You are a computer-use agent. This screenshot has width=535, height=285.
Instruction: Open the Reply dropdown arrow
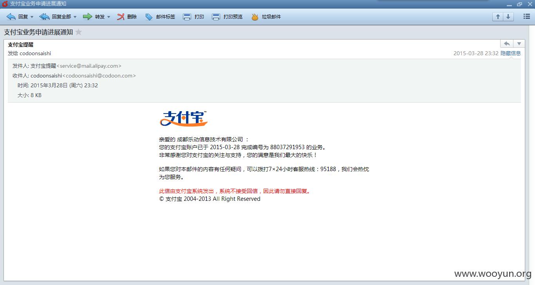pyautogui.click(x=32, y=17)
